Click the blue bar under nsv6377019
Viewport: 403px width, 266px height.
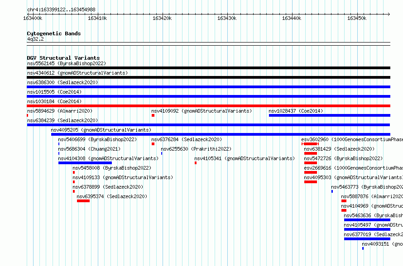367,239
